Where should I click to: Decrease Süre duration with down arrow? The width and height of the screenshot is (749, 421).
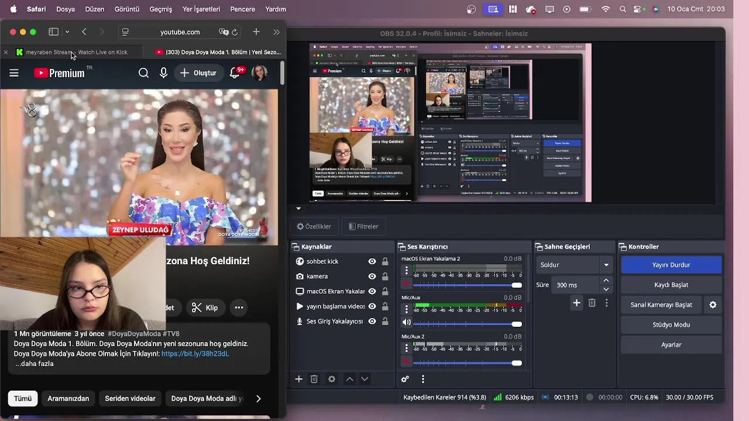pyautogui.click(x=606, y=289)
